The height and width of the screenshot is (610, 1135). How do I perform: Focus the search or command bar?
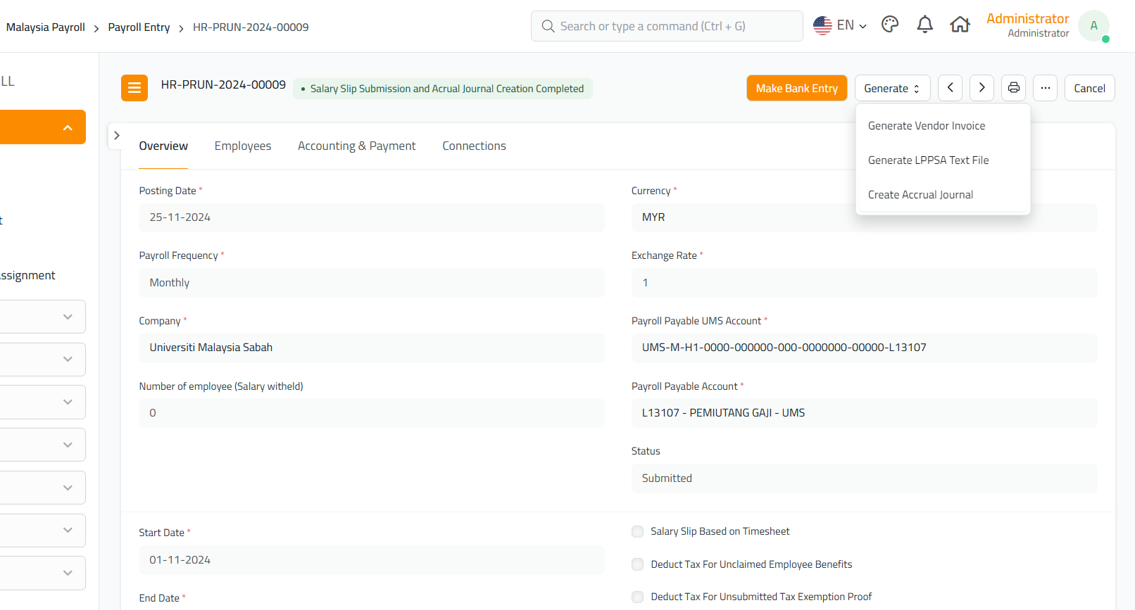[666, 26]
